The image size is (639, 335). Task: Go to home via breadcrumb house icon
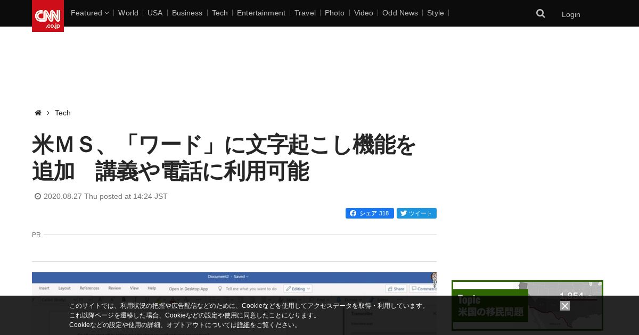pyautogui.click(x=38, y=113)
